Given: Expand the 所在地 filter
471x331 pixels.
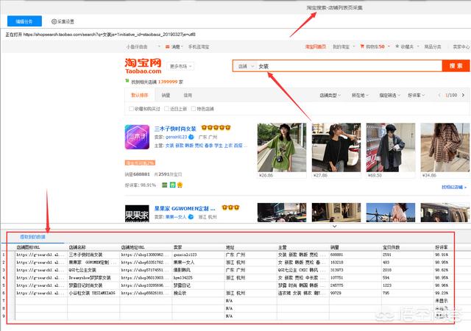Looking at the screenshot, I should point(360,95).
